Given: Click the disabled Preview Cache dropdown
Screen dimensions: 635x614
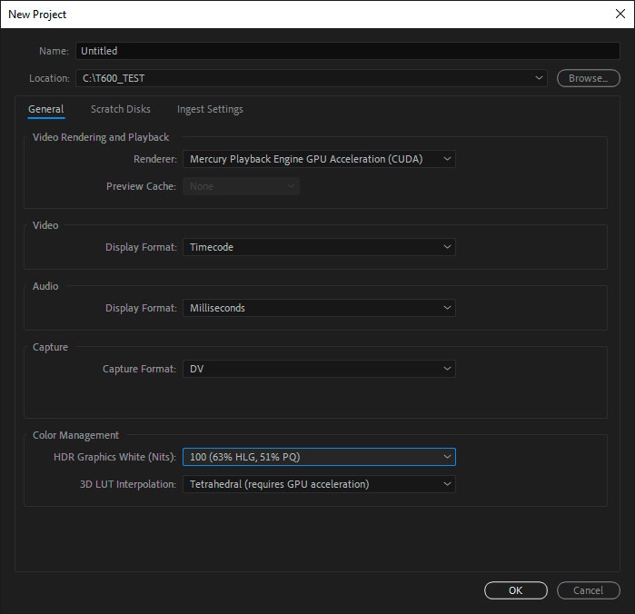Looking at the screenshot, I should pyautogui.click(x=241, y=186).
